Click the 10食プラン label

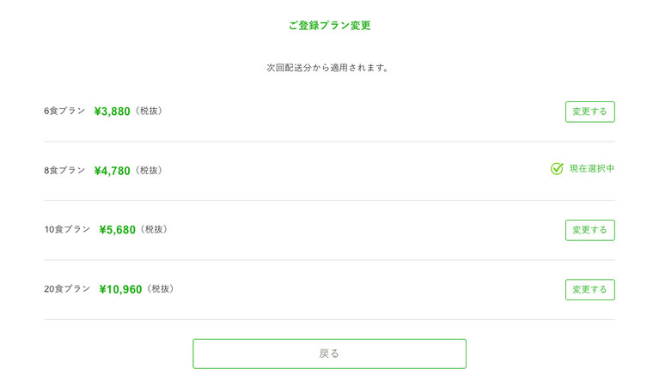pyautogui.click(x=67, y=229)
